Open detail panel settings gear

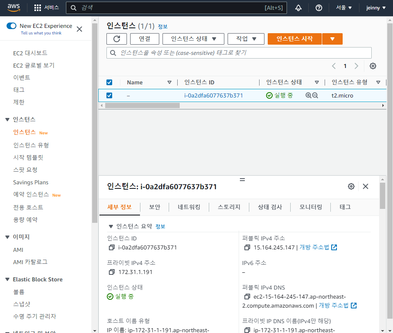point(351,186)
